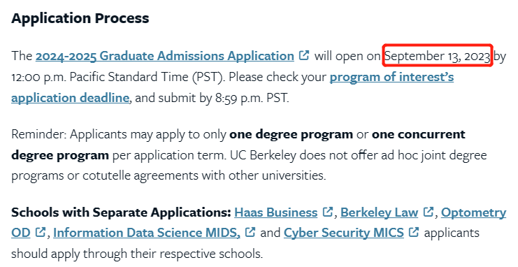Open the Cyber Security MICS link

coord(343,233)
